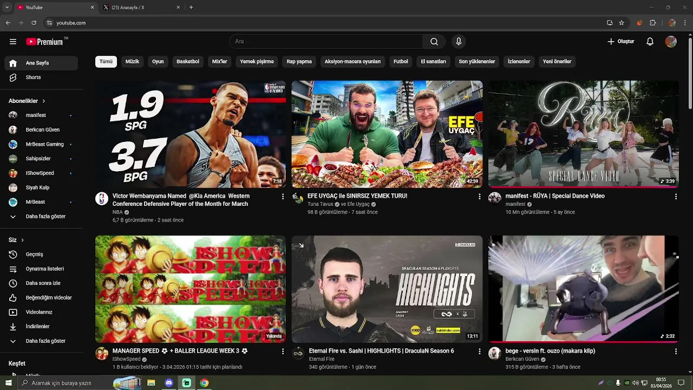This screenshot has width=693, height=390.
Task: Open Discord from the taskbar
Action: 169,383
